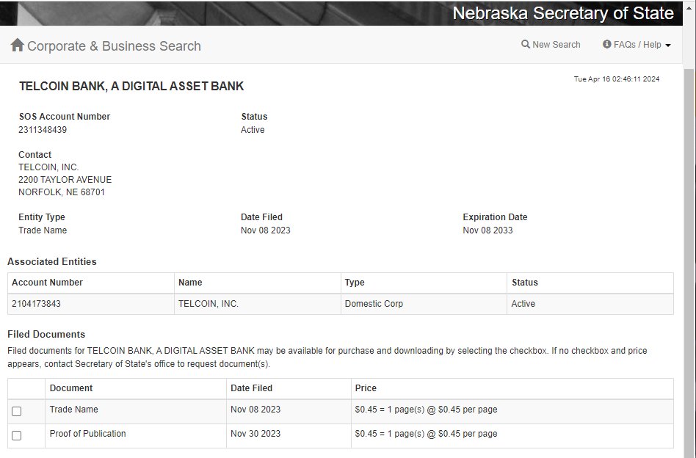
Task: Click the Expiration Date value Nov 08 2033
Action: 487,230
